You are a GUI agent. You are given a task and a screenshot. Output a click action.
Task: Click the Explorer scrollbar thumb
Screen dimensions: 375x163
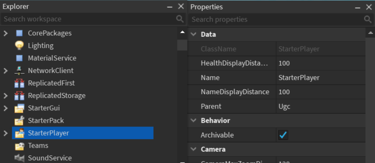point(182,45)
